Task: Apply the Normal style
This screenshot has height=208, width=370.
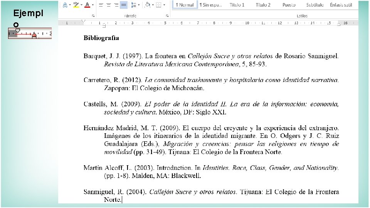Action: pyautogui.click(x=185, y=5)
